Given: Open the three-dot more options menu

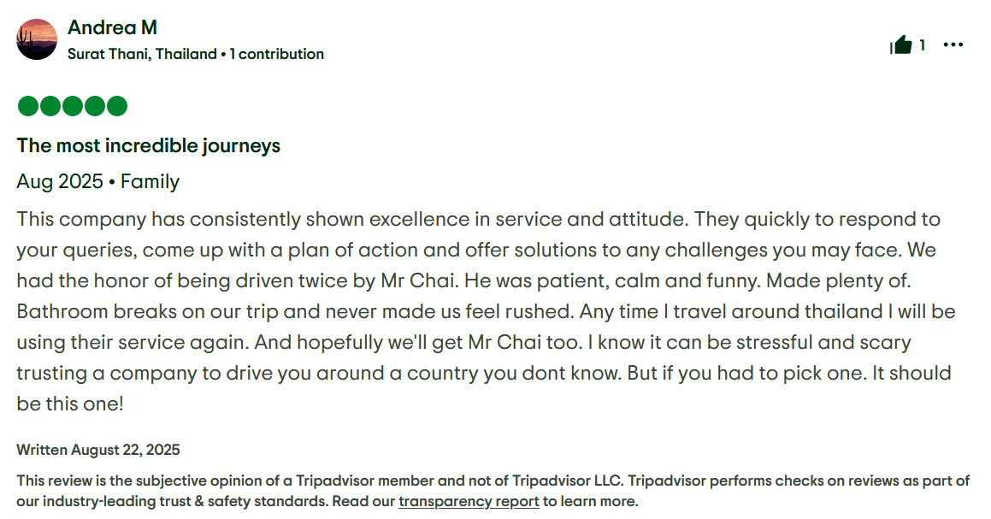Looking at the screenshot, I should click(953, 45).
